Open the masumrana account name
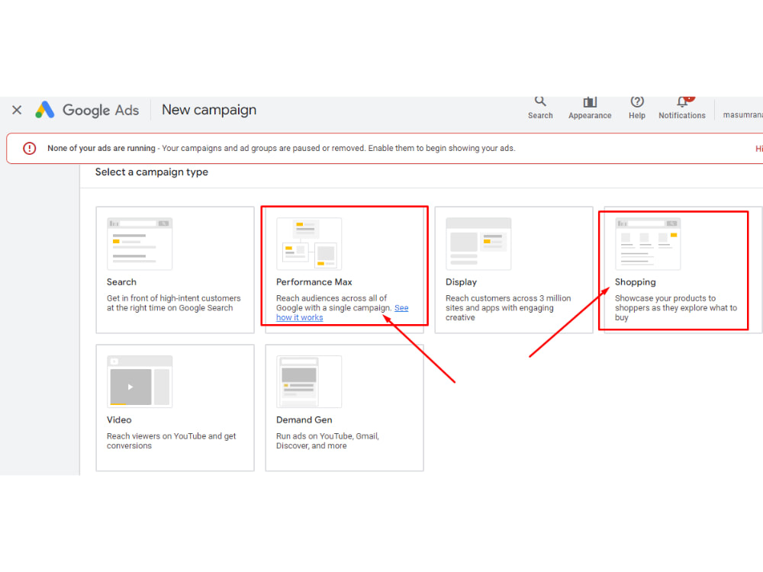 [742, 115]
